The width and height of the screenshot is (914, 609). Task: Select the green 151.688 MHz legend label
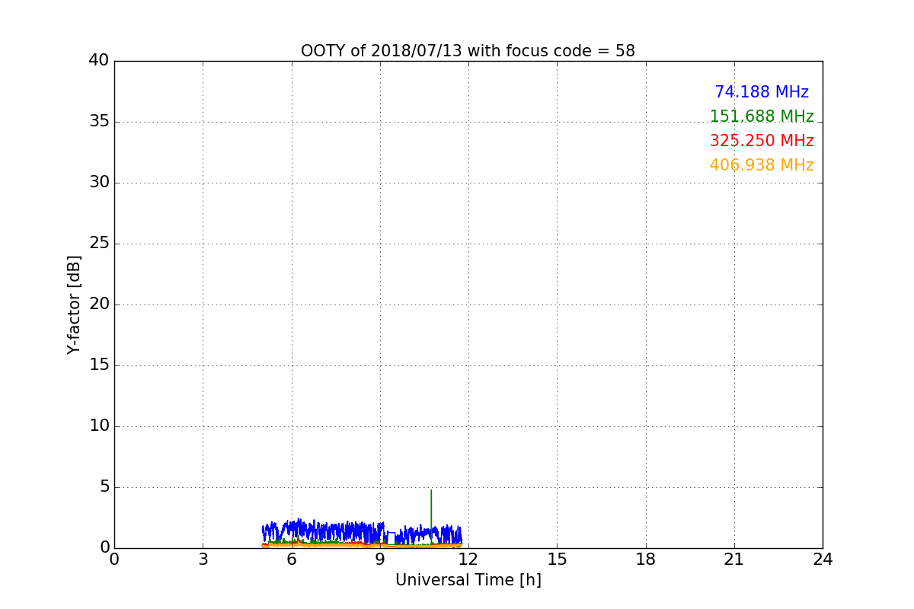(x=762, y=116)
